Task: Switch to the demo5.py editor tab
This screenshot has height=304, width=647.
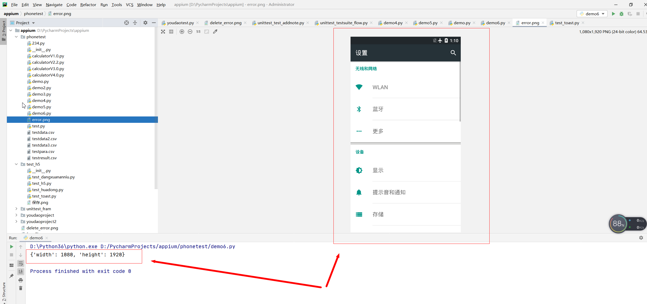Action: 428,23
